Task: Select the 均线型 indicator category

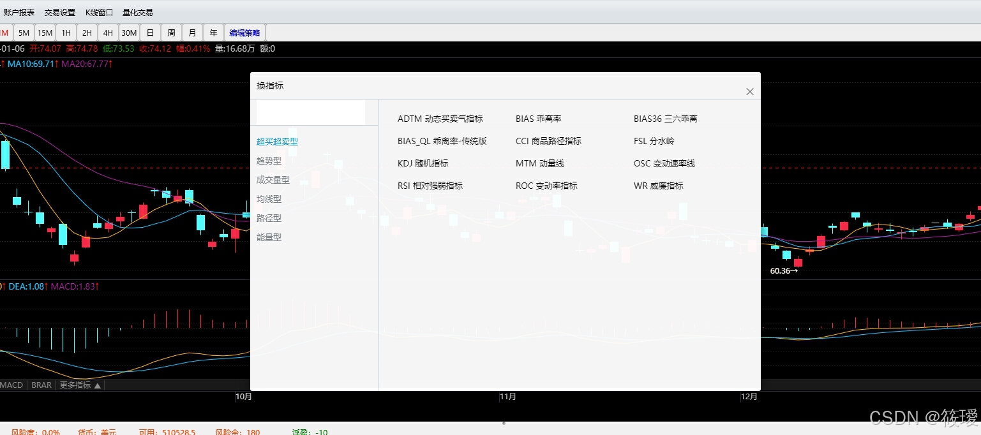Action: (269, 199)
